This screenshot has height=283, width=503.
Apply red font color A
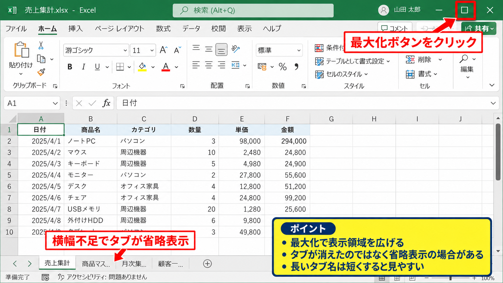point(166,67)
